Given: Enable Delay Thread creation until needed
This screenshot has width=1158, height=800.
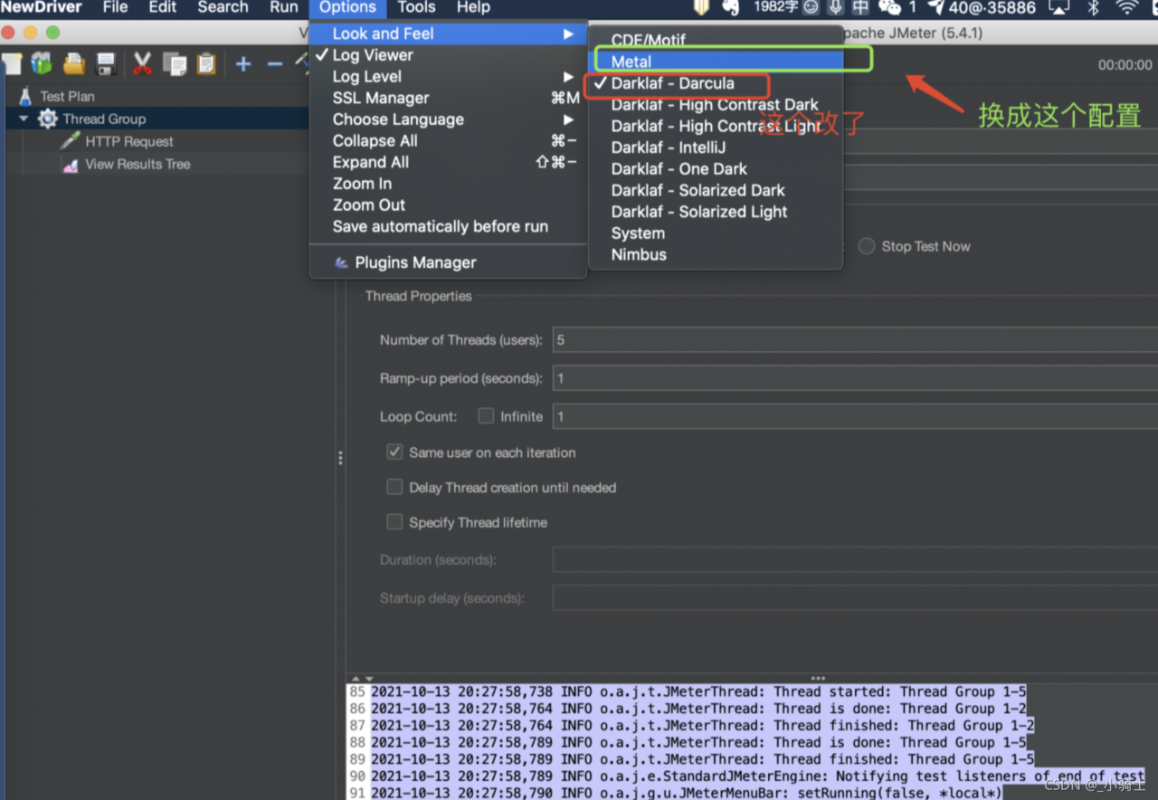Looking at the screenshot, I should 394,487.
